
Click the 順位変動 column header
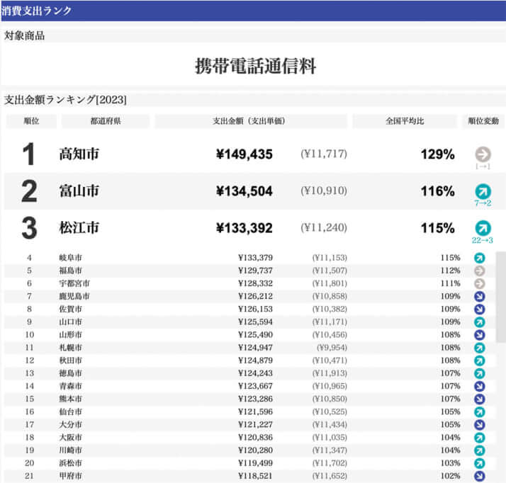point(483,122)
